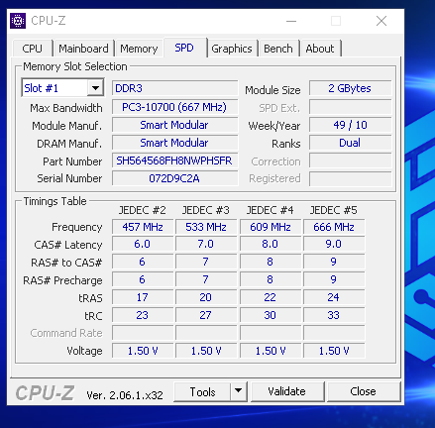
Task: Click the JEDEC #2 voltage 1.50 V cell
Action: (x=143, y=351)
